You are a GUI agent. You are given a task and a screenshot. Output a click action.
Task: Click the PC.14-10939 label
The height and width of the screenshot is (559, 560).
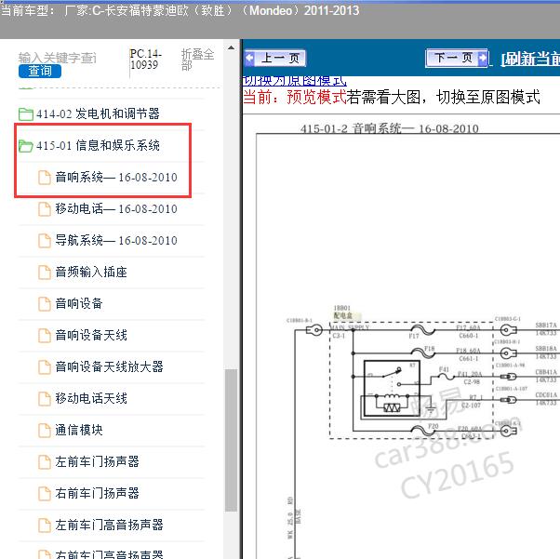146,59
